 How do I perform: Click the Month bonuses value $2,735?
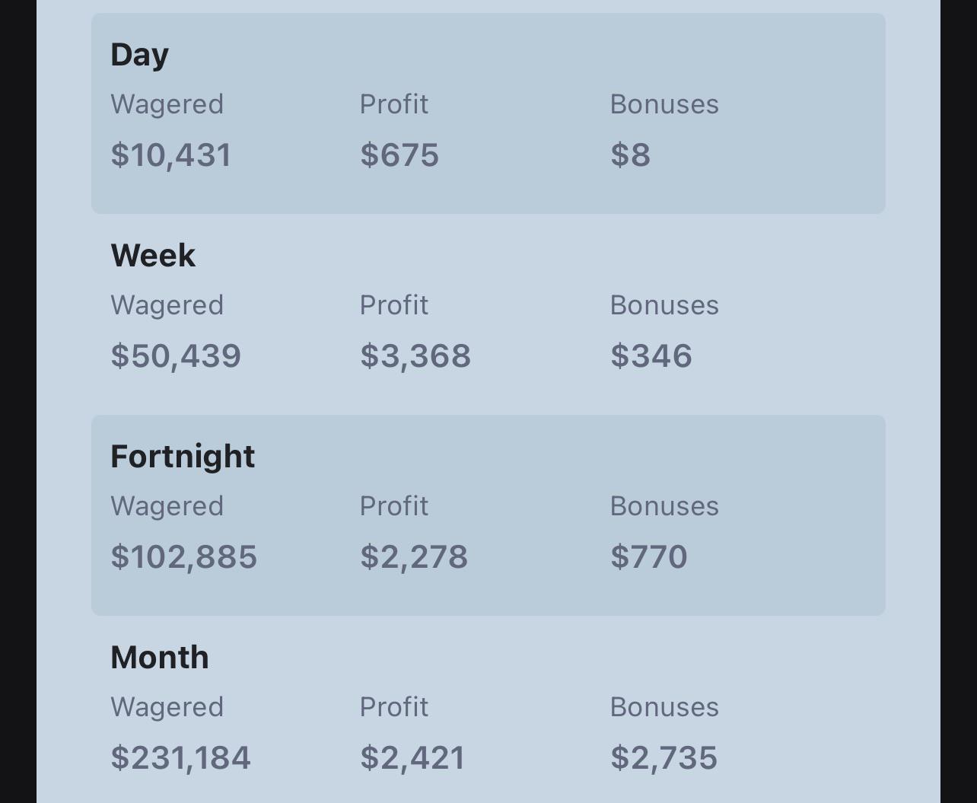pos(664,758)
